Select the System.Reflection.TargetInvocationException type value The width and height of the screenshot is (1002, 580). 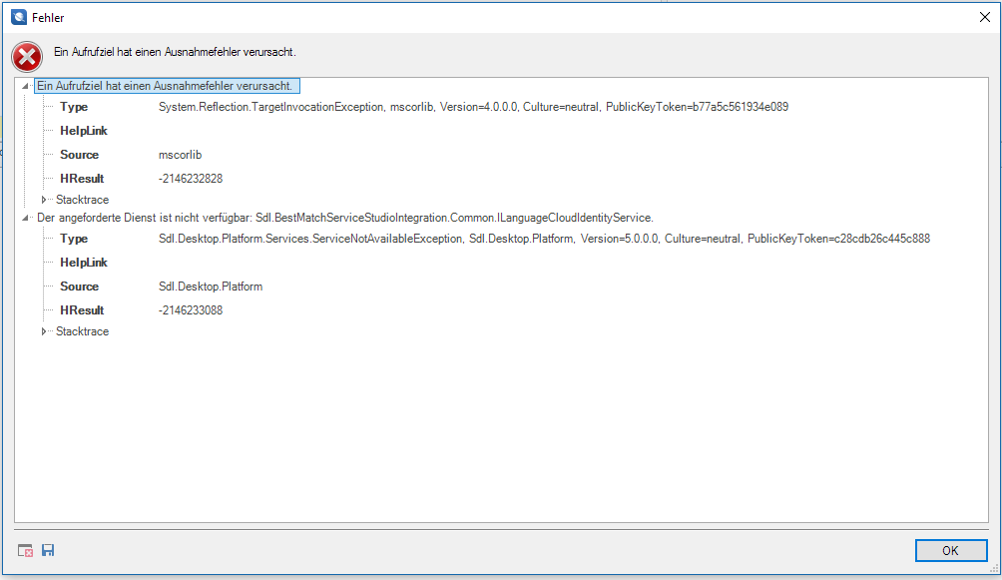(473, 107)
